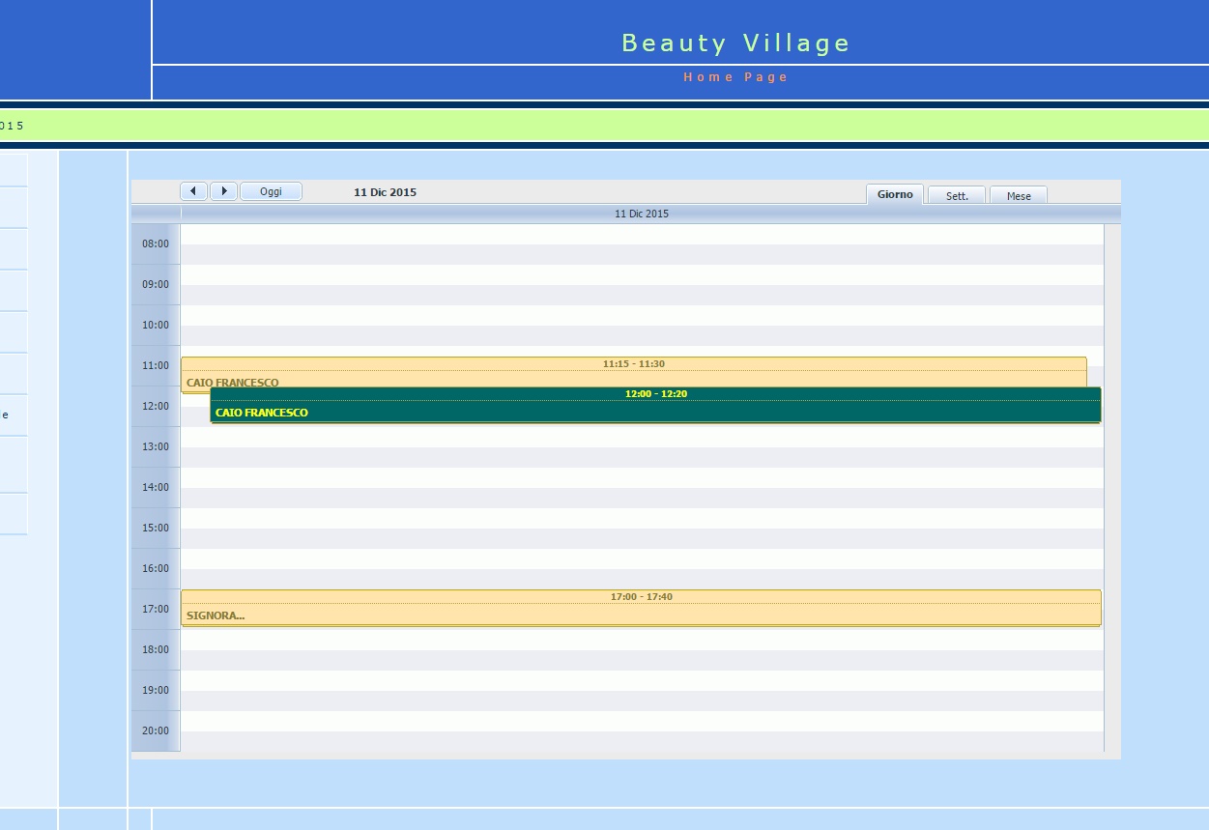Select the 11 Dic 2015 day column header

pyautogui.click(x=642, y=214)
